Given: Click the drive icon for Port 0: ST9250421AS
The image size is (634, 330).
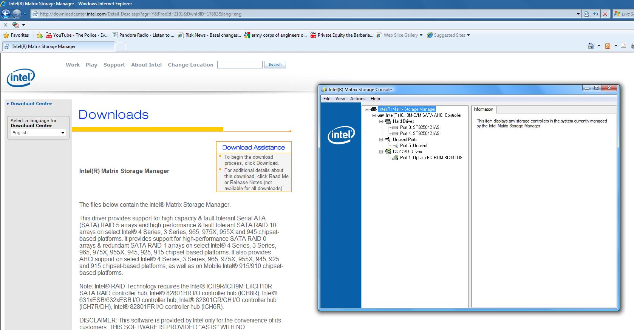Looking at the screenshot, I should (x=395, y=127).
